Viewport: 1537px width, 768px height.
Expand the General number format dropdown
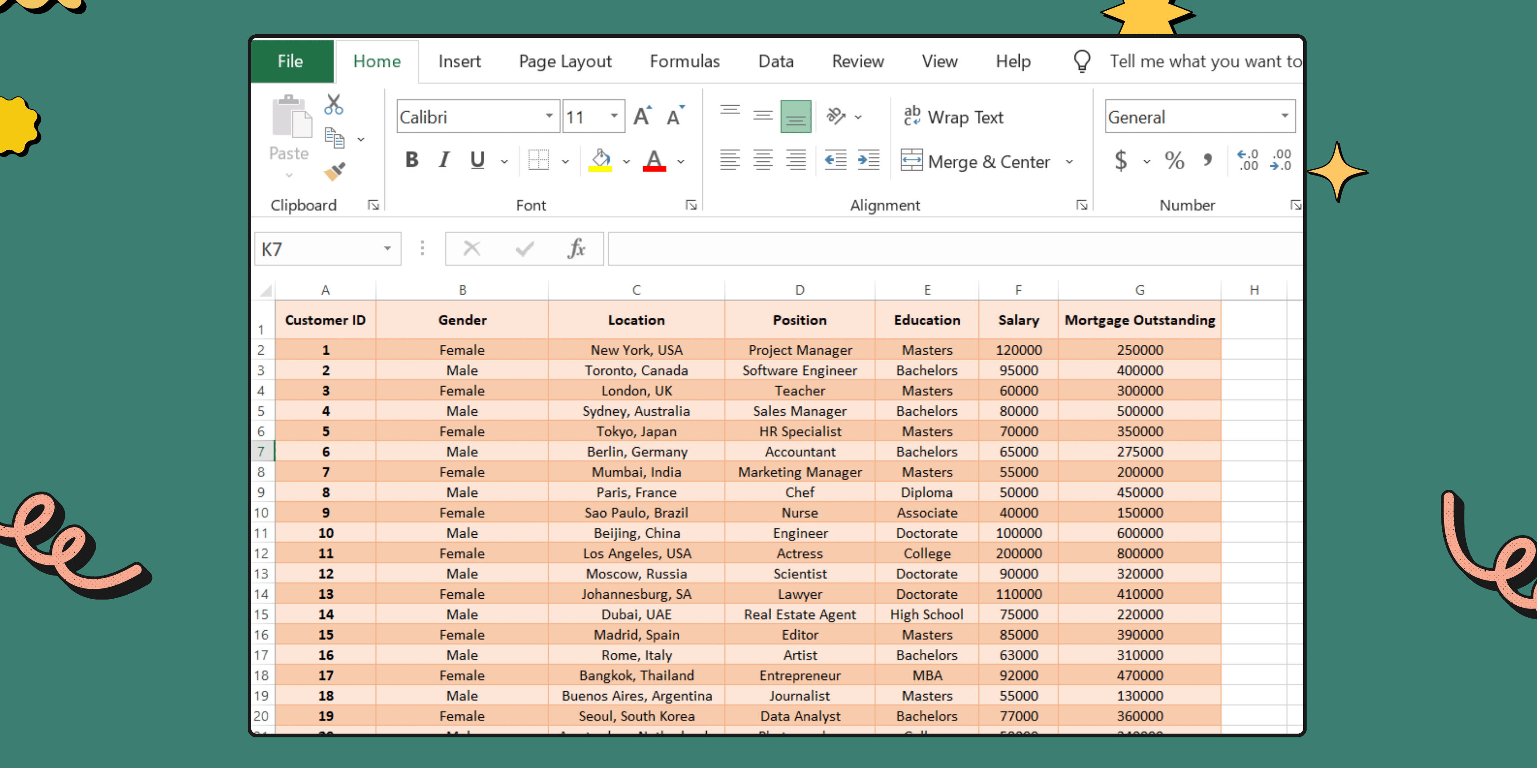pyautogui.click(x=1284, y=116)
